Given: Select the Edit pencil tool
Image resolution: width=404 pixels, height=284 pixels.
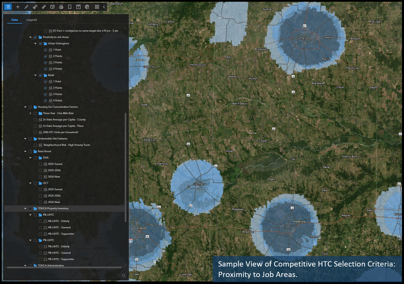Looking at the screenshot, I should 26,7.
